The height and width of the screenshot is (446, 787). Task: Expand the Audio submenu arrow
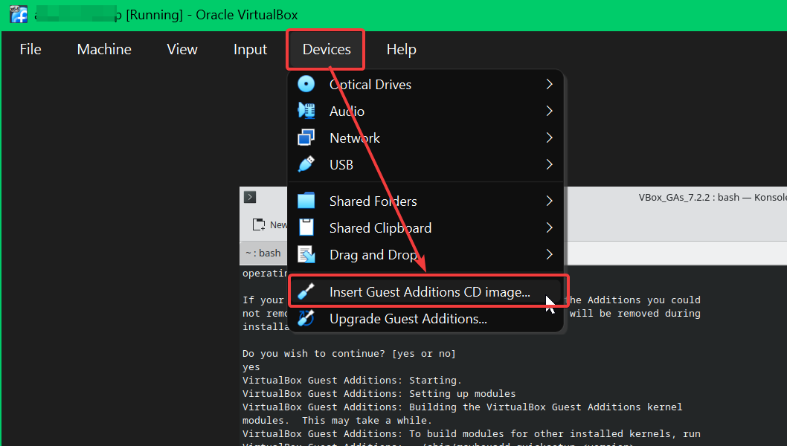[549, 111]
